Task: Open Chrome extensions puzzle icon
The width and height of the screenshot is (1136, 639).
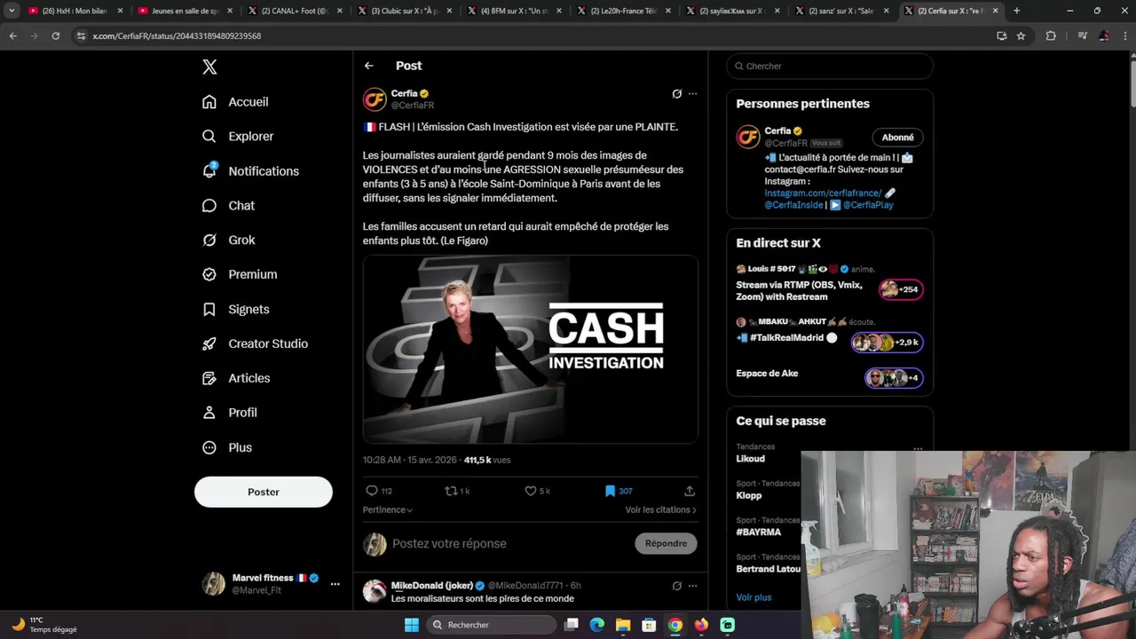Action: (1052, 35)
